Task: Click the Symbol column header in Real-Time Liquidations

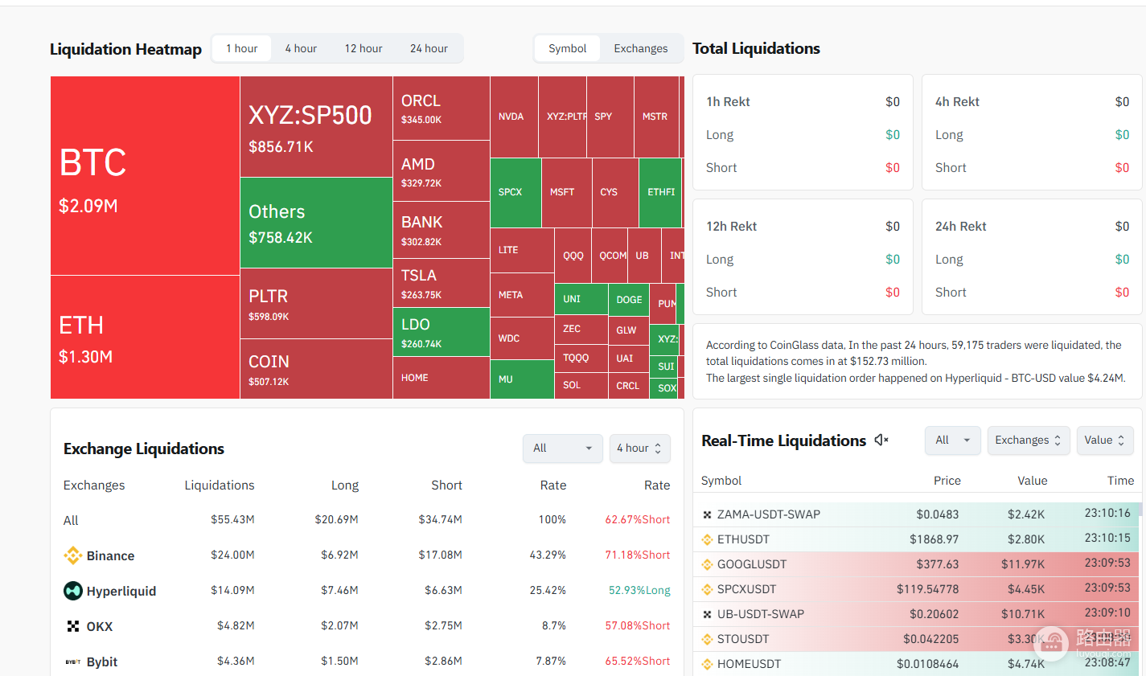Action: click(x=721, y=481)
